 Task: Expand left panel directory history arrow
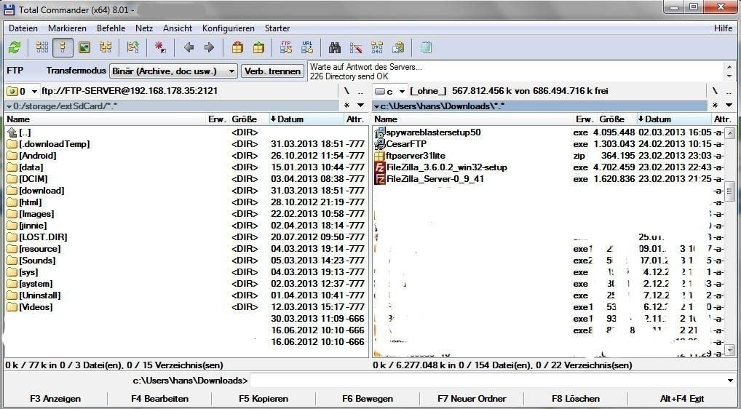(x=360, y=106)
